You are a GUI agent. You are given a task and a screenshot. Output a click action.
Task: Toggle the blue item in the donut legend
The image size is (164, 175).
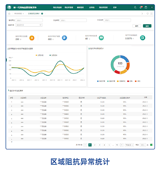(x=101, y=81)
